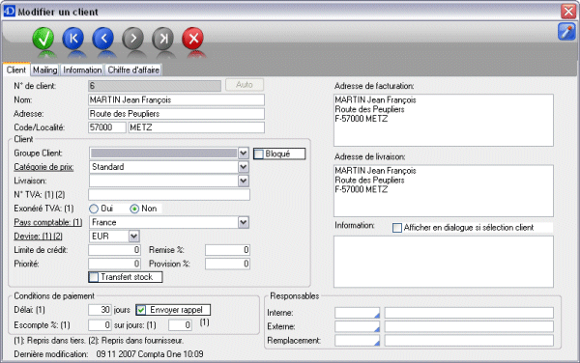The height and width of the screenshot is (363, 580).
Task: Click the Catégorie de prix link label
Action: pyautogui.click(x=43, y=167)
